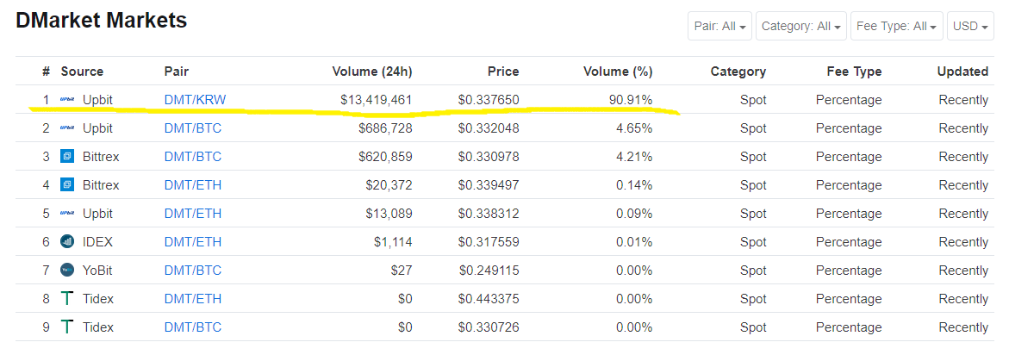This screenshot has height=361, width=1009.
Task: Click the $686,728 volume value
Action: pos(385,128)
